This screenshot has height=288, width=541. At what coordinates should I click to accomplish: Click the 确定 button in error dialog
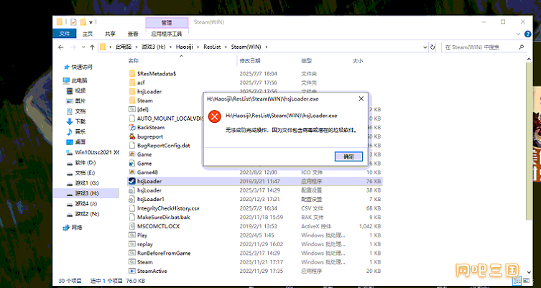click(348, 157)
